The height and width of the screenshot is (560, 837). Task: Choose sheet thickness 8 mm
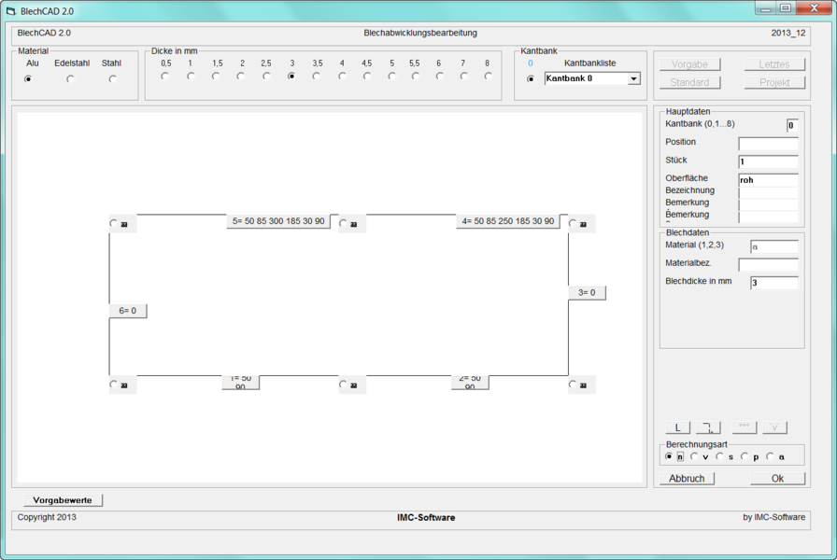488,77
